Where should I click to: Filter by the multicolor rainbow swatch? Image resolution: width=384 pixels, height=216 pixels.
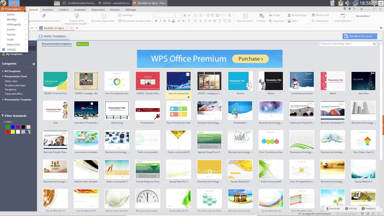pos(28,132)
